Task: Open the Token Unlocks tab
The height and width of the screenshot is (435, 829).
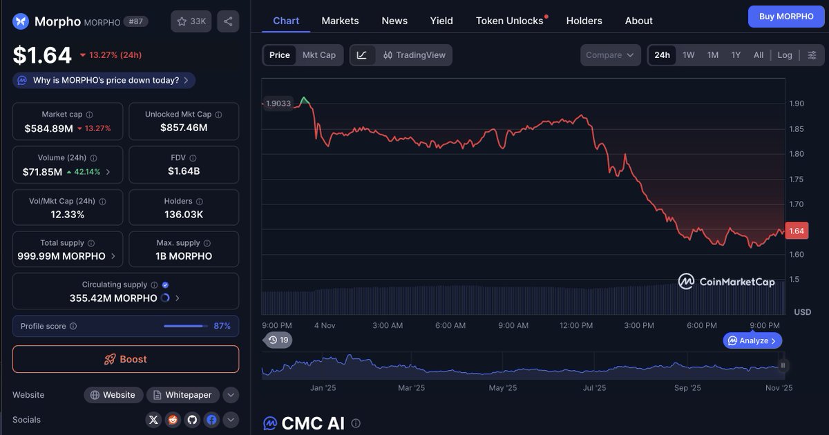Action: (x=510, y=21)
